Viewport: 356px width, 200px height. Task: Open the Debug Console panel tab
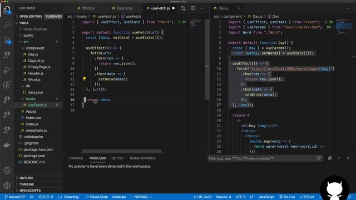click(x=142, y=158)
